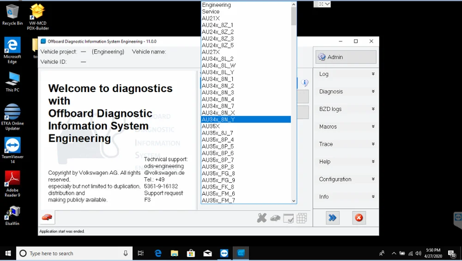462x261 pixels.
Task: Click the Admin button
Action: (x=346, y=57)
